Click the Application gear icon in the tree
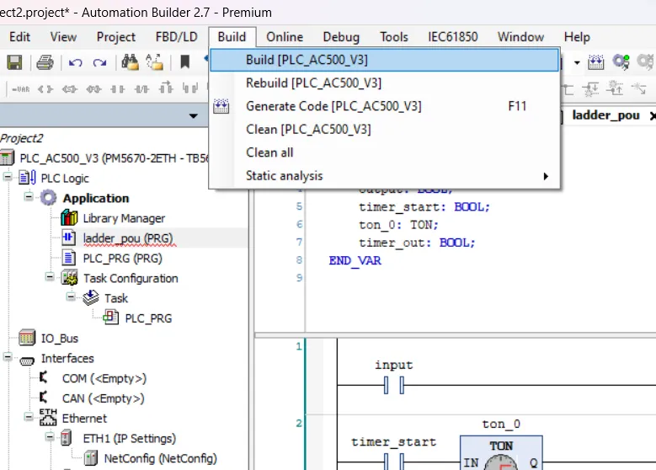Screen dimensions: 656x470 (48, 198)
